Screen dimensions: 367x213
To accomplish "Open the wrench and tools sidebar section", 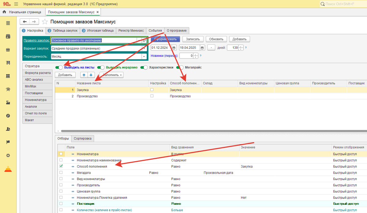I will click(x=8, y=89).
